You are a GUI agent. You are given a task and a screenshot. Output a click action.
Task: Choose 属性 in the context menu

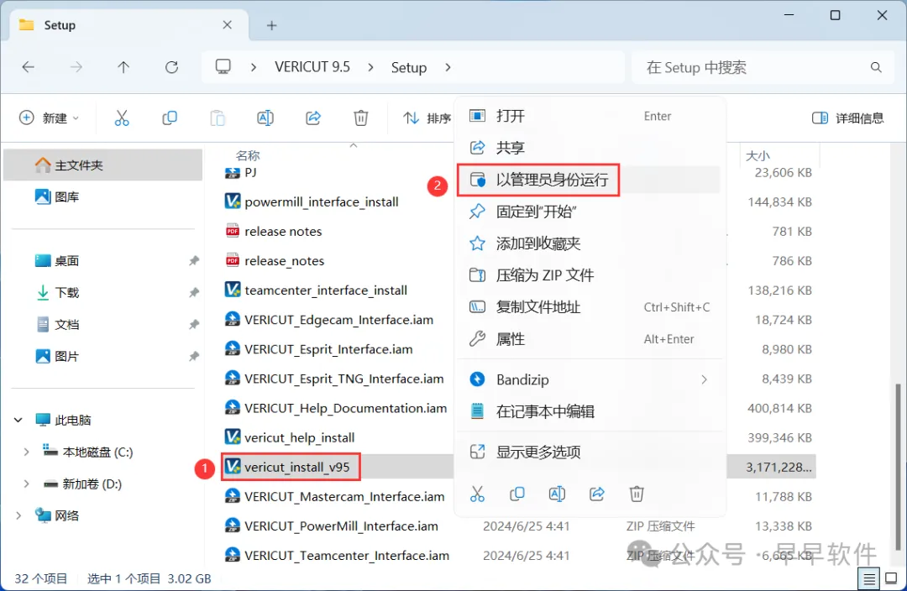pos(590,339)
